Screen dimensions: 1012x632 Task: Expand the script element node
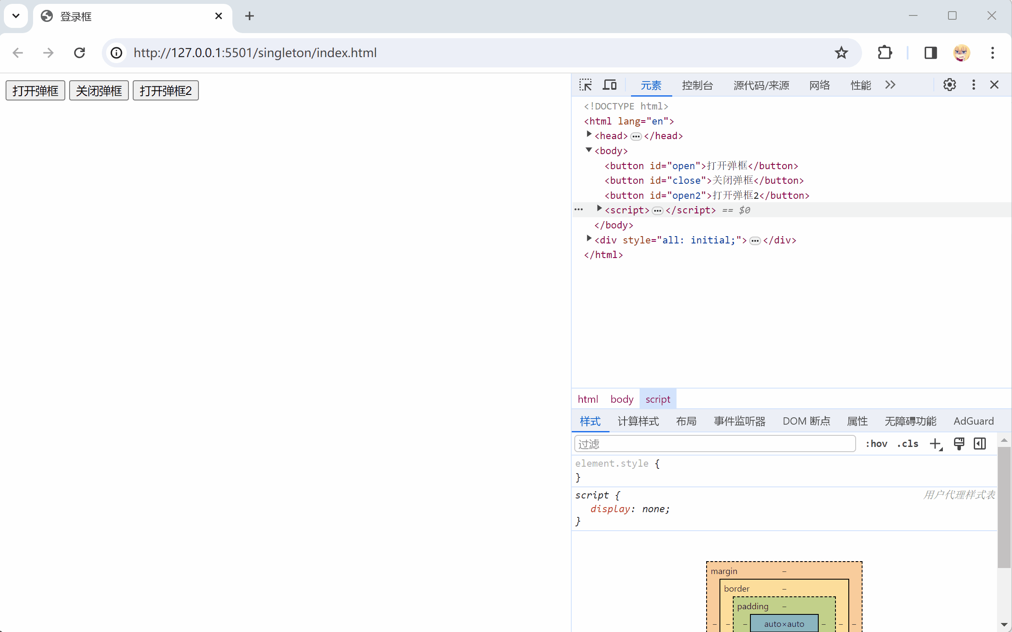[x=599, y=209]
